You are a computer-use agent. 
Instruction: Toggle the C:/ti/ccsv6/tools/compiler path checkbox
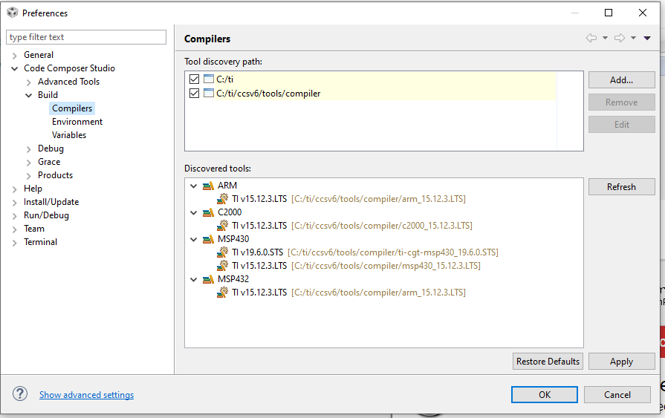click(195, 94)
